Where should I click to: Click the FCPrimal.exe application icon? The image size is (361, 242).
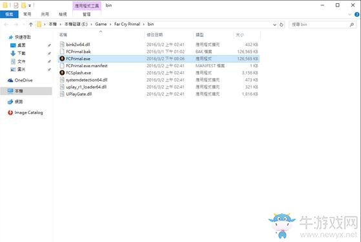(62, 59)
